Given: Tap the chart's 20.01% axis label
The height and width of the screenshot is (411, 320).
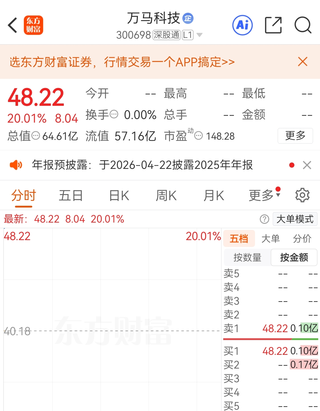Looking at the screenshot, I should (x=203, y=236).
